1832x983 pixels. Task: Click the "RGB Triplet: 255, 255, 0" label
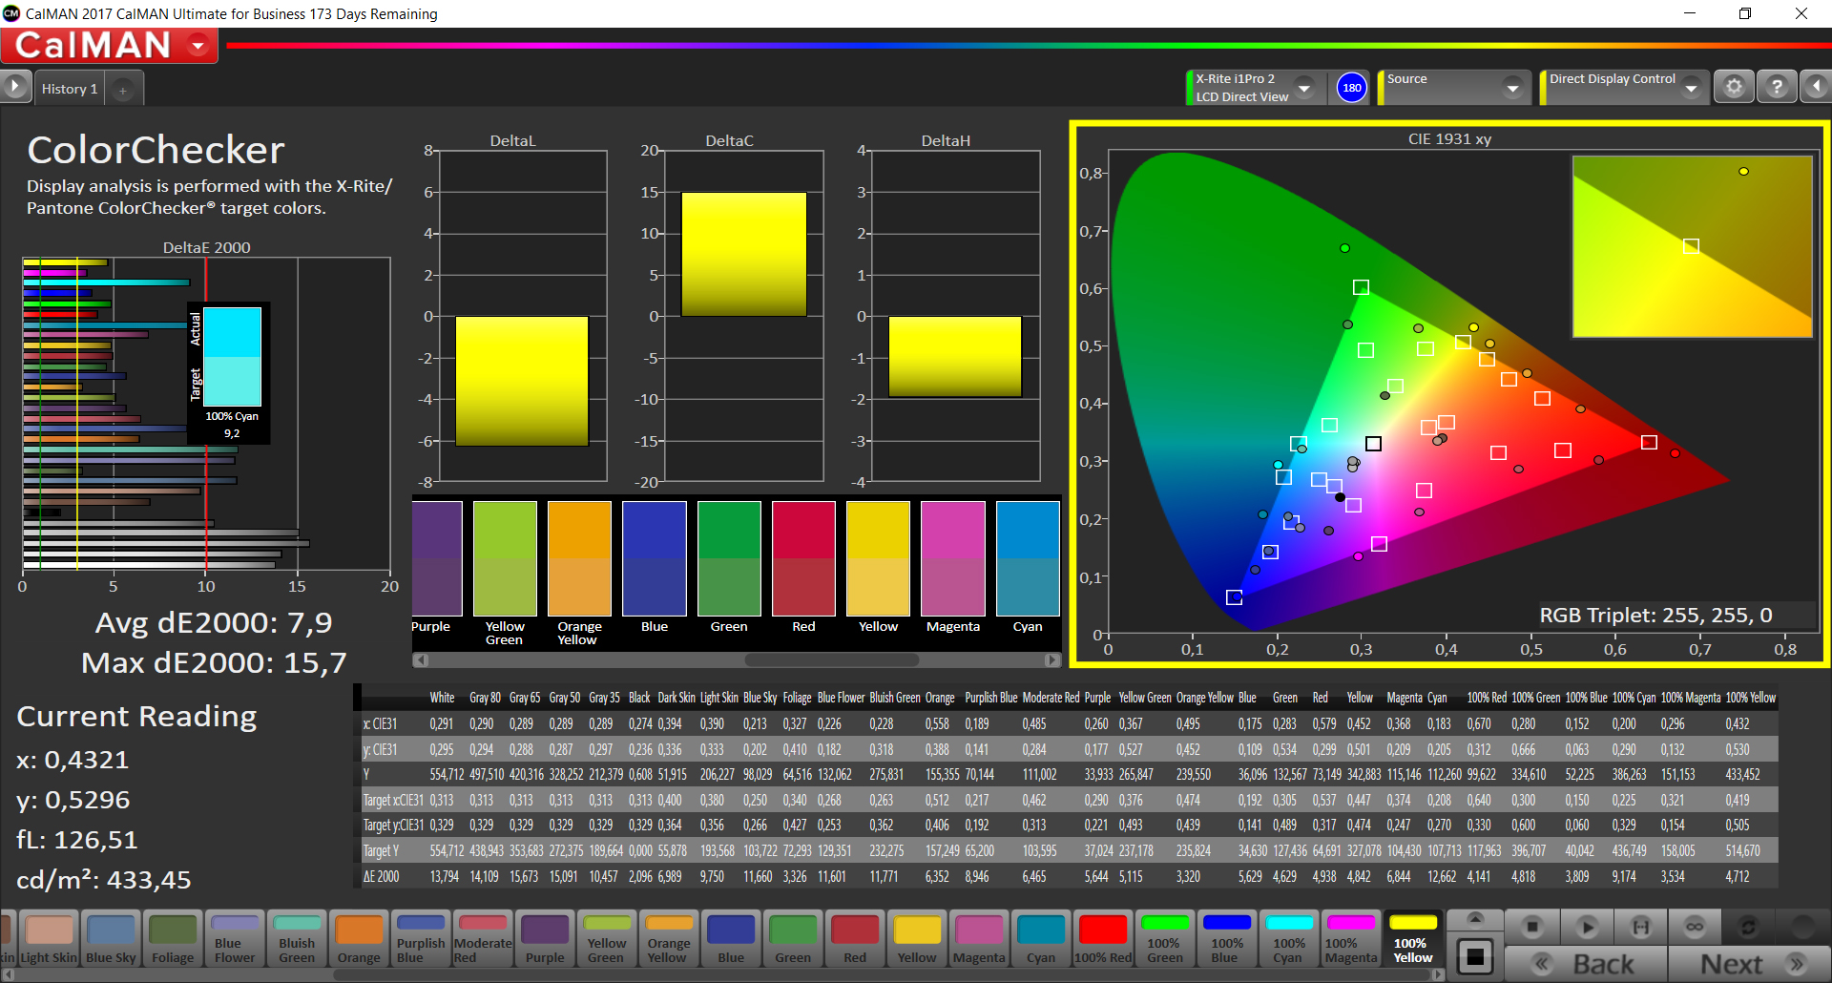click(1655, 616)
